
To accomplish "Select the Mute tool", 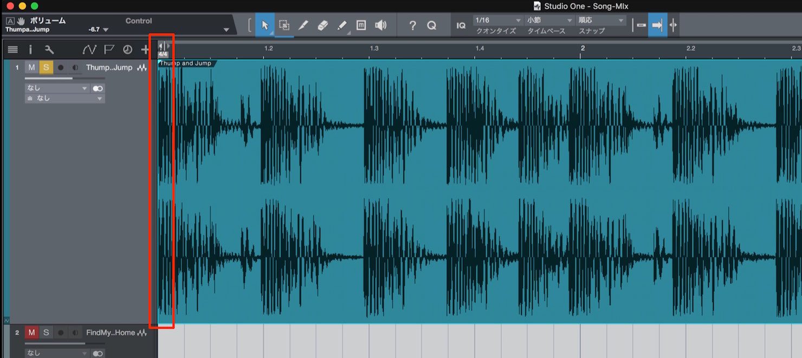I will pos(361,25).
